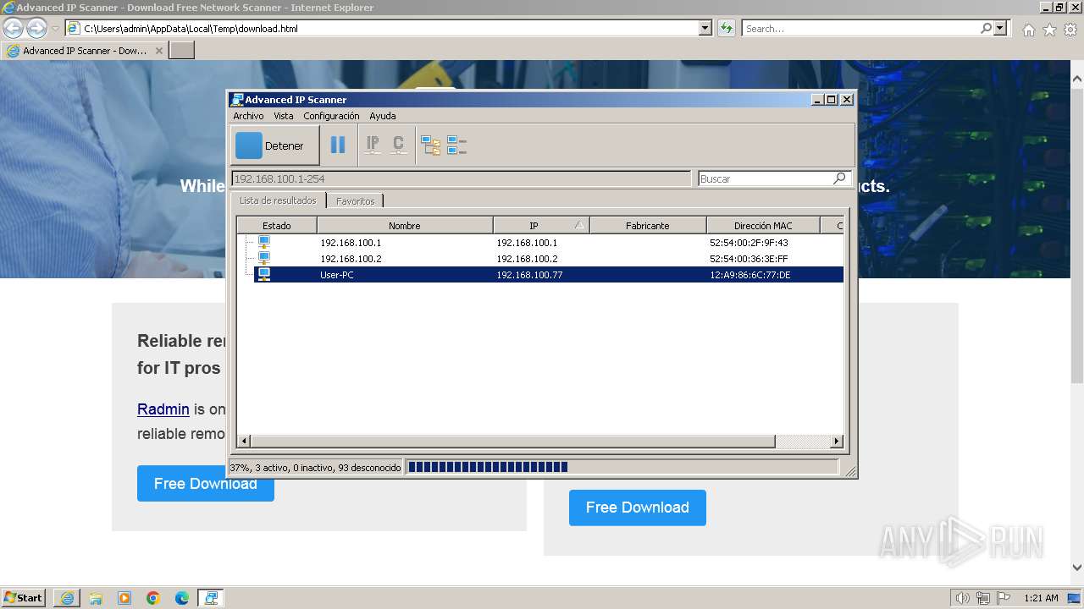The height and width of the screenshot is (609, 1084).
Task: Click the IP range input field
Action: (x=461, y=178)
